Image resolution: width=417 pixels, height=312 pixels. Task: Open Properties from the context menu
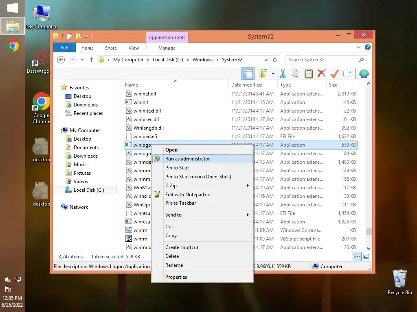202,277
